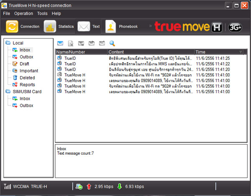
Task: Select the SIM/USIM Card Outbox
Action: [x=26, y=105]
